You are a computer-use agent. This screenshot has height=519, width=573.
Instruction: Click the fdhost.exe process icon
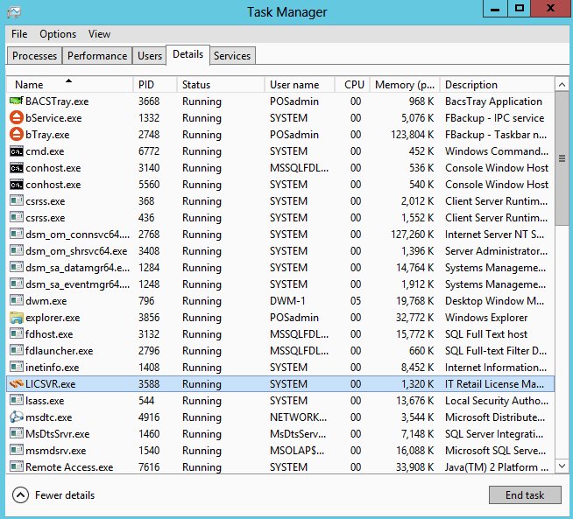pyautogui.click(x=17, y=334)
